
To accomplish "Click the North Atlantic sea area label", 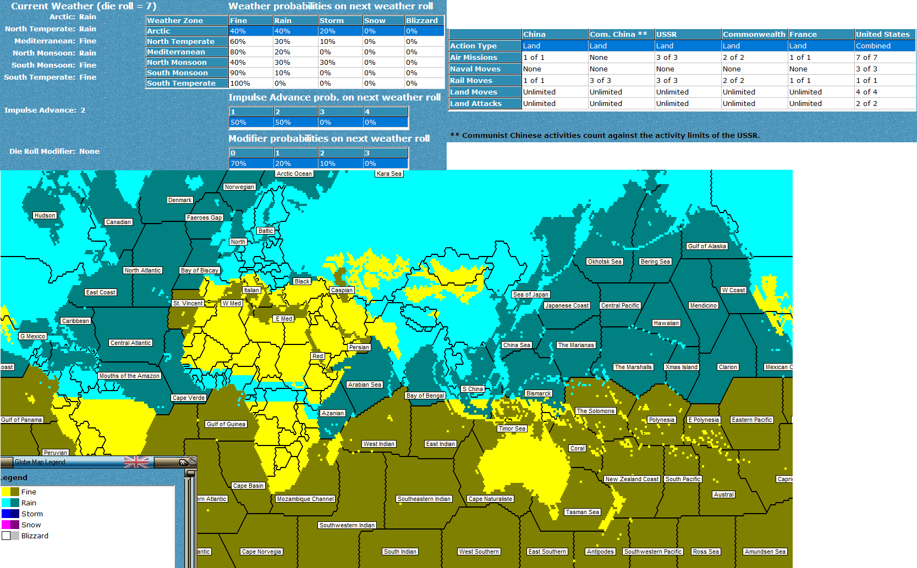I will (x=143, y=270).
